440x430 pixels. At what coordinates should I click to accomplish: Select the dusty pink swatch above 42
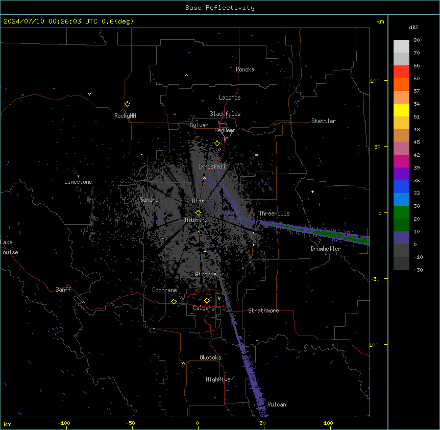[401, 149]
